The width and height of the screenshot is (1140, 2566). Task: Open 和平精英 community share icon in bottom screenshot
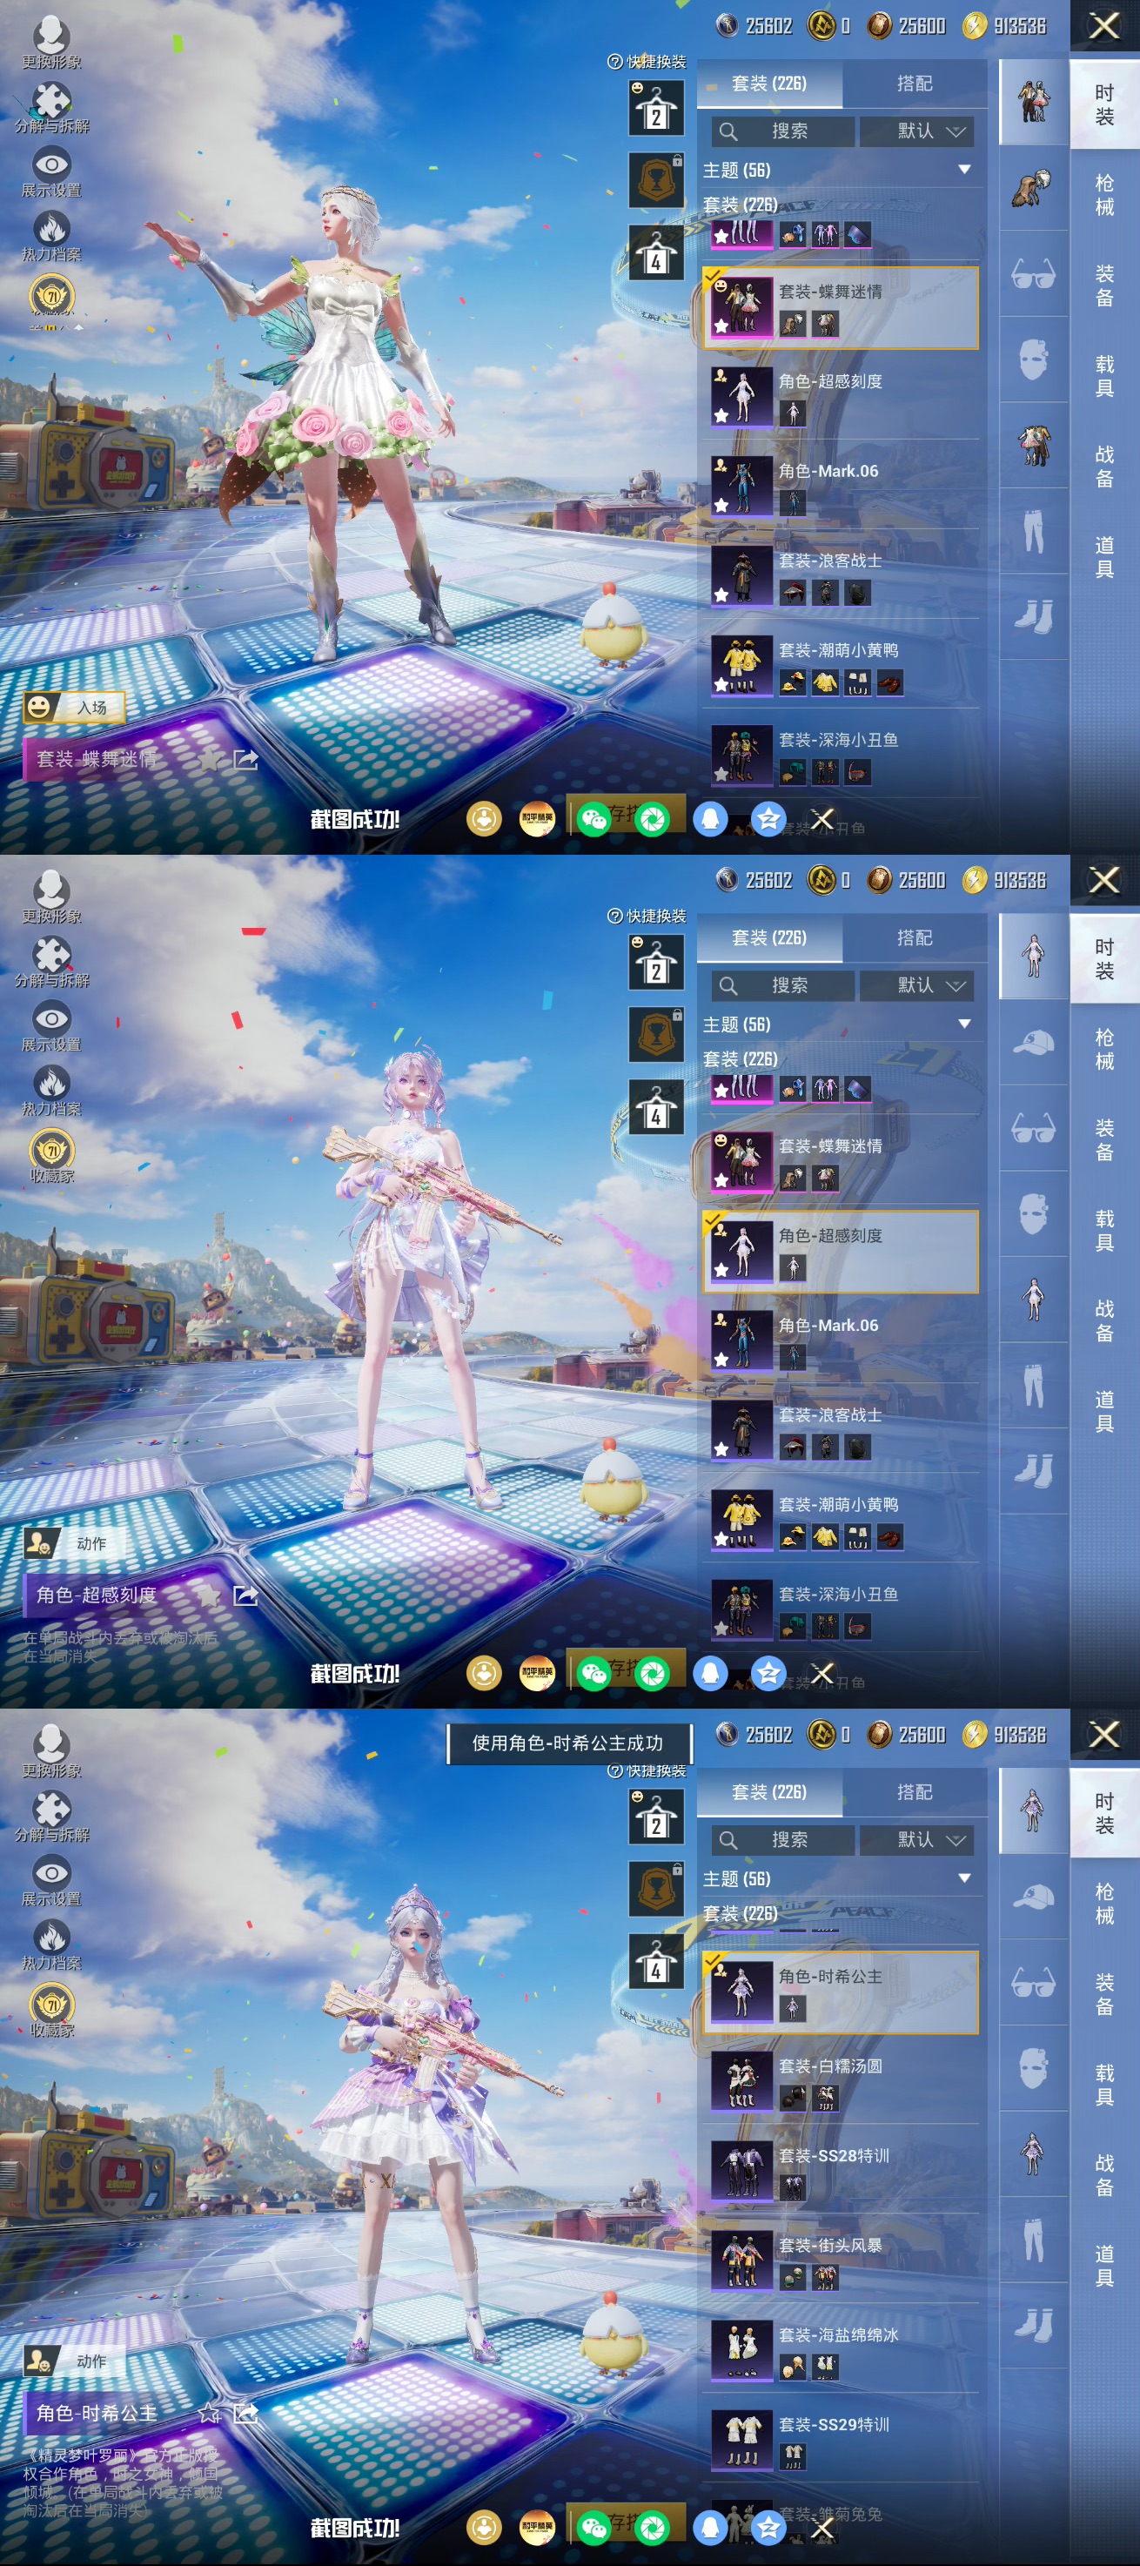(x=537, y=2527)
